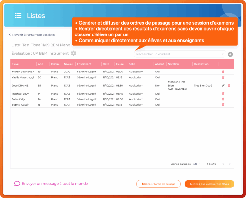The image size is (246, 198).
Task: Go to previous page of results
Action: coord(223,164)
